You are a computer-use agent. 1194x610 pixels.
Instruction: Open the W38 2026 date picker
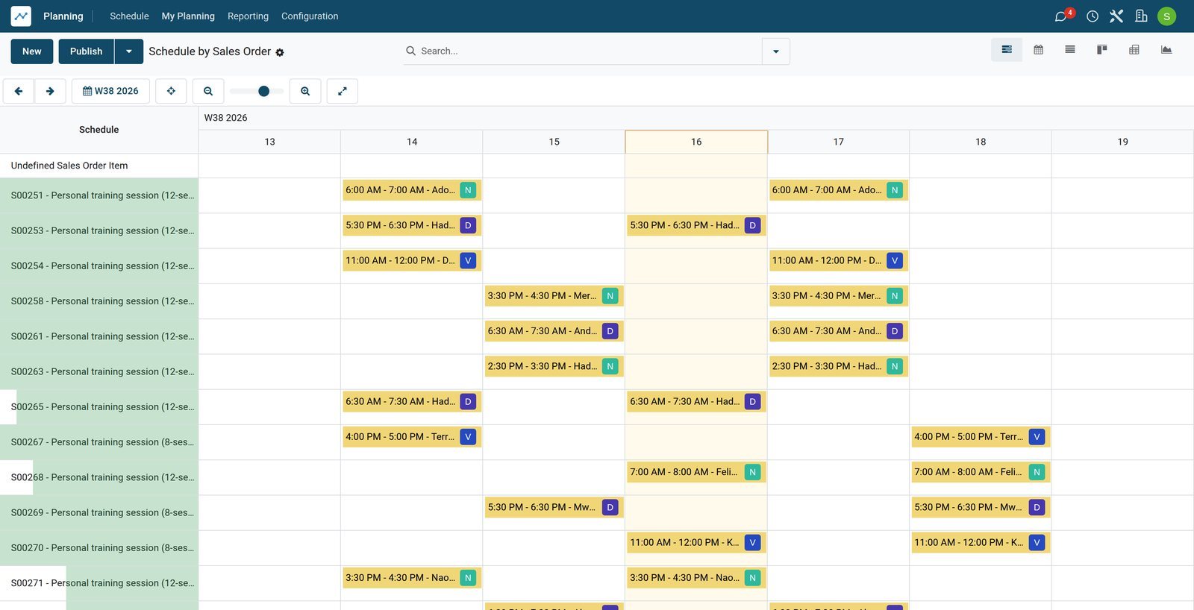click(110, 91)
